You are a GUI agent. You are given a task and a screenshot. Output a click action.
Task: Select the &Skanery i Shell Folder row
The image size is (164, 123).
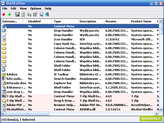click(x=80, y=87)
